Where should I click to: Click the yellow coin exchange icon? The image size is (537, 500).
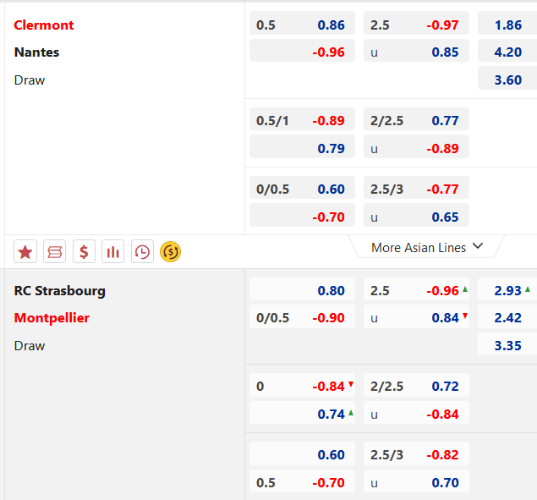(x=171, y=252)
